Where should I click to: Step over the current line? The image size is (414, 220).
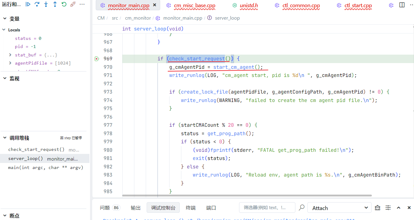(37, 4)
